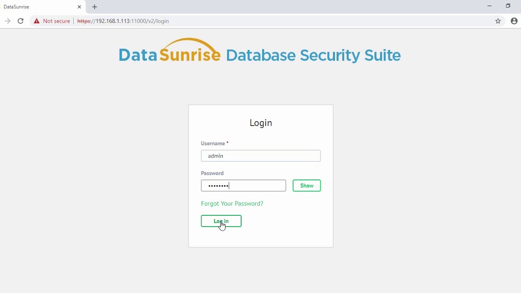Open the Forgot Your Password link
The width and height of the screenshot is (521, 293).
(x=232, y=203)
